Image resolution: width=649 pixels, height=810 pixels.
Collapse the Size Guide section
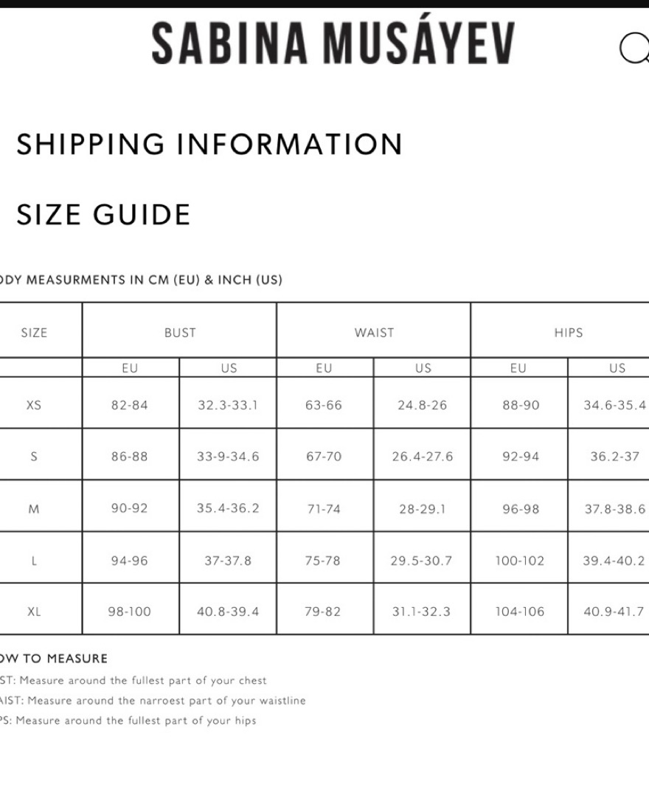pos(104,215)
